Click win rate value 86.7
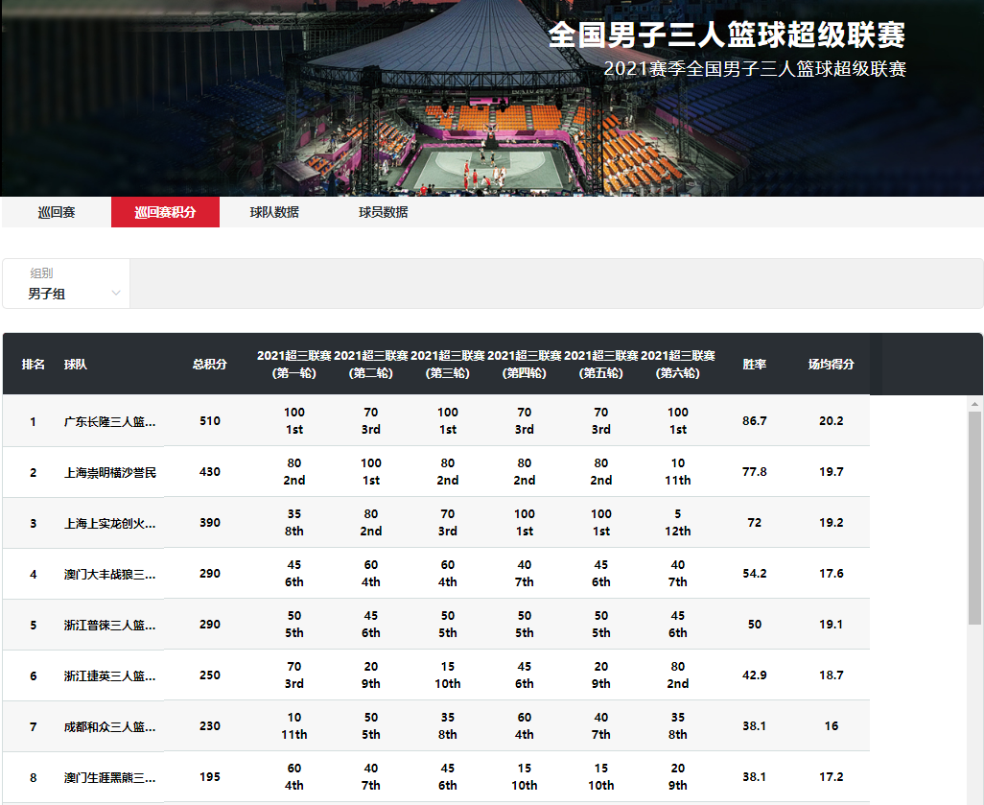Image resolution: width=984 pixels, height=805 pixels. tap(755, 420)
